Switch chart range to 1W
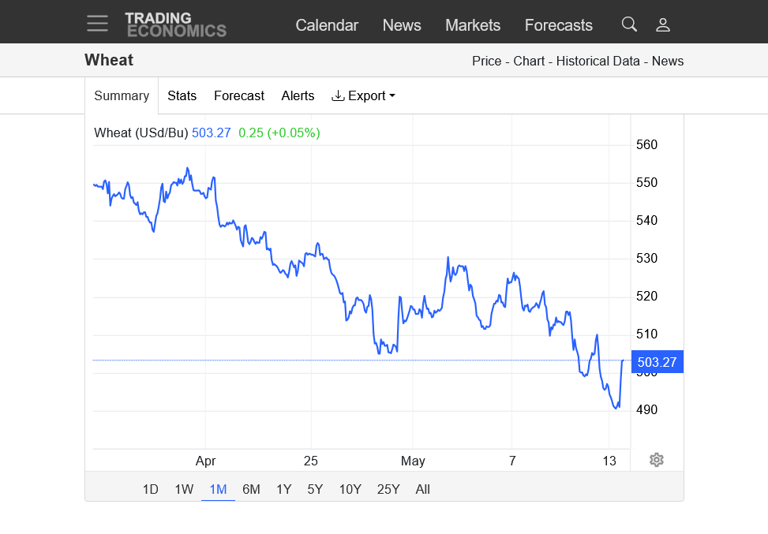This screenshot has width=768, height=534. [184, 489]
